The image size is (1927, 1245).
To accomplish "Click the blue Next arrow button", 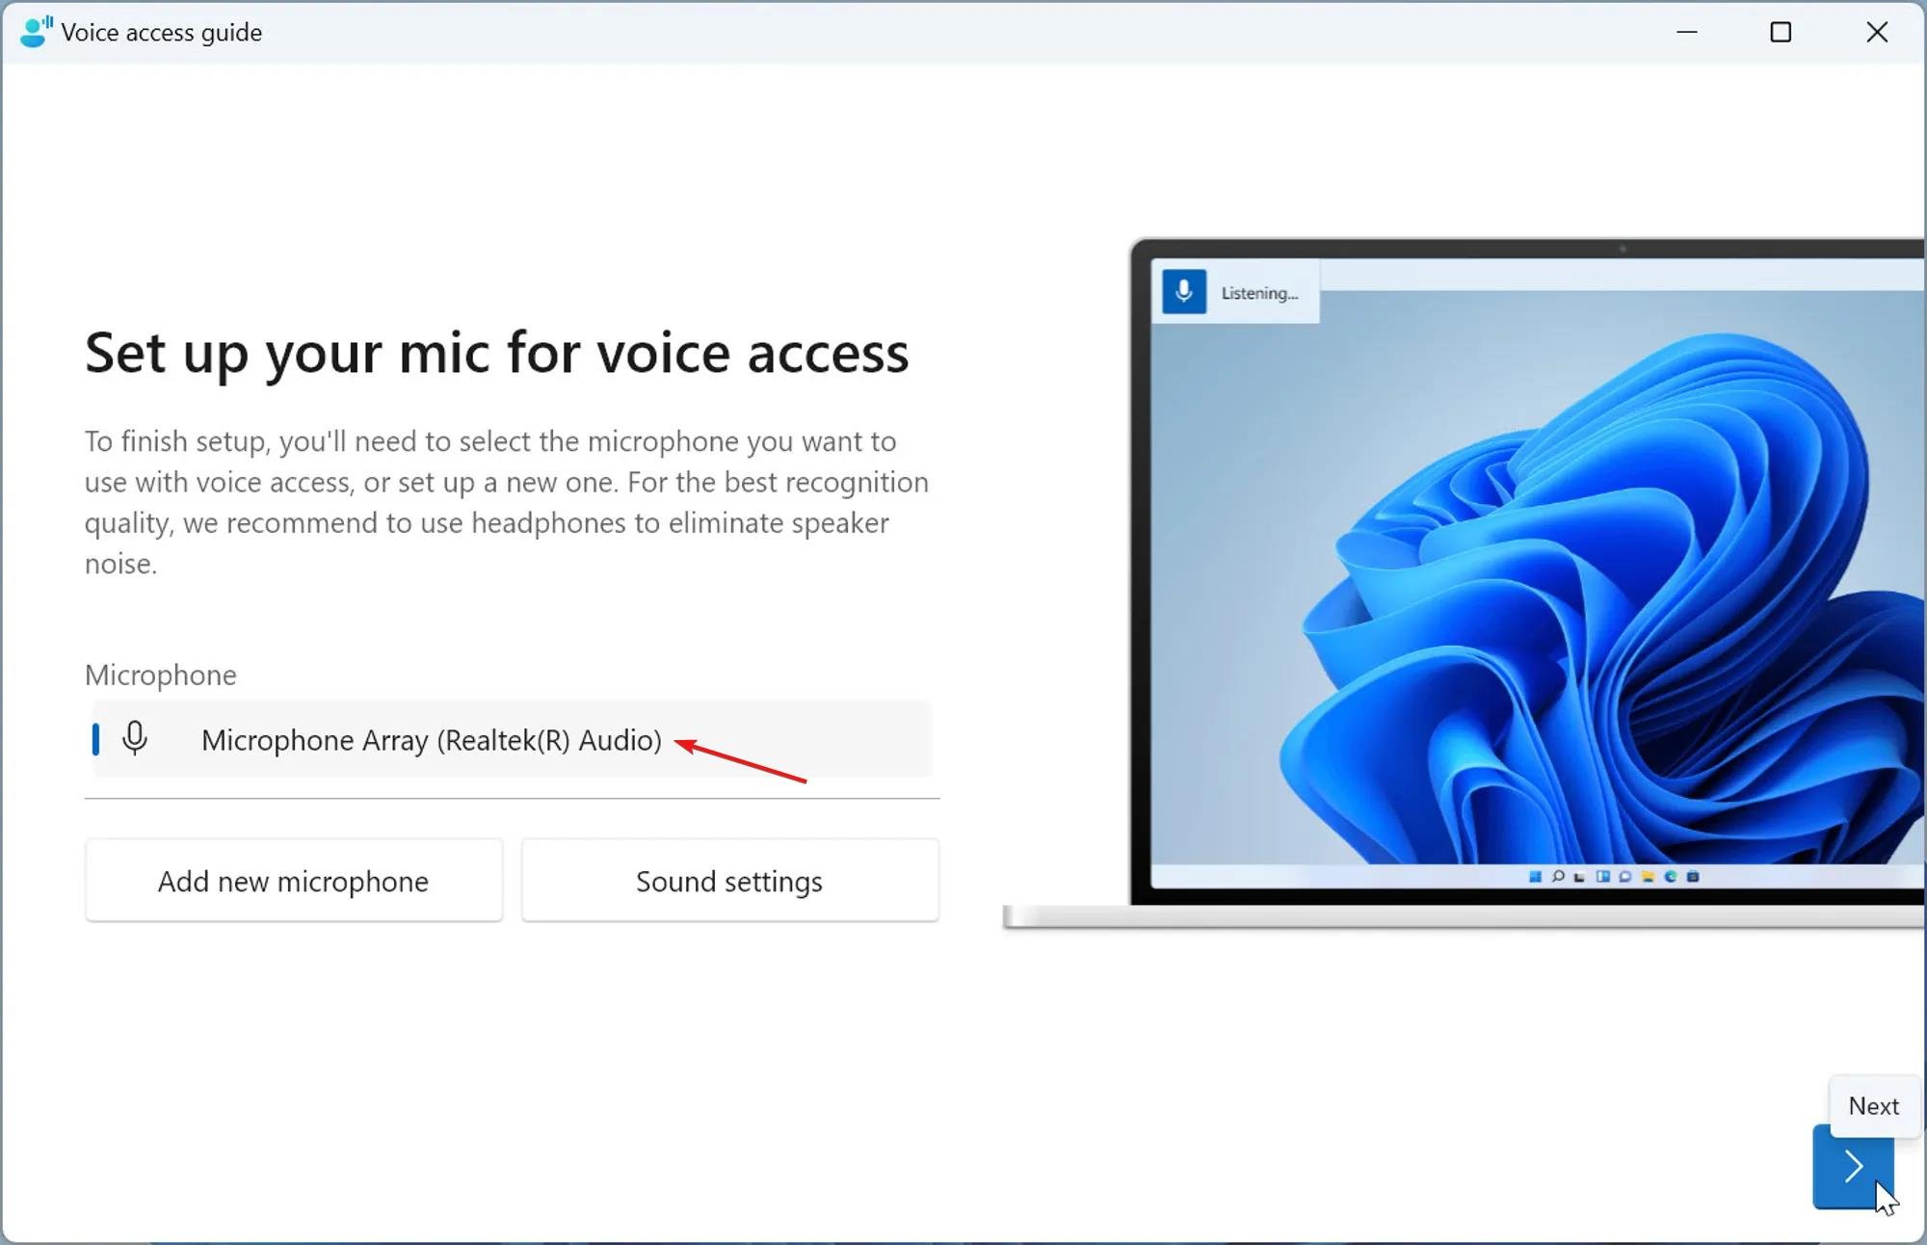I will click(x=1853, y=1166).
